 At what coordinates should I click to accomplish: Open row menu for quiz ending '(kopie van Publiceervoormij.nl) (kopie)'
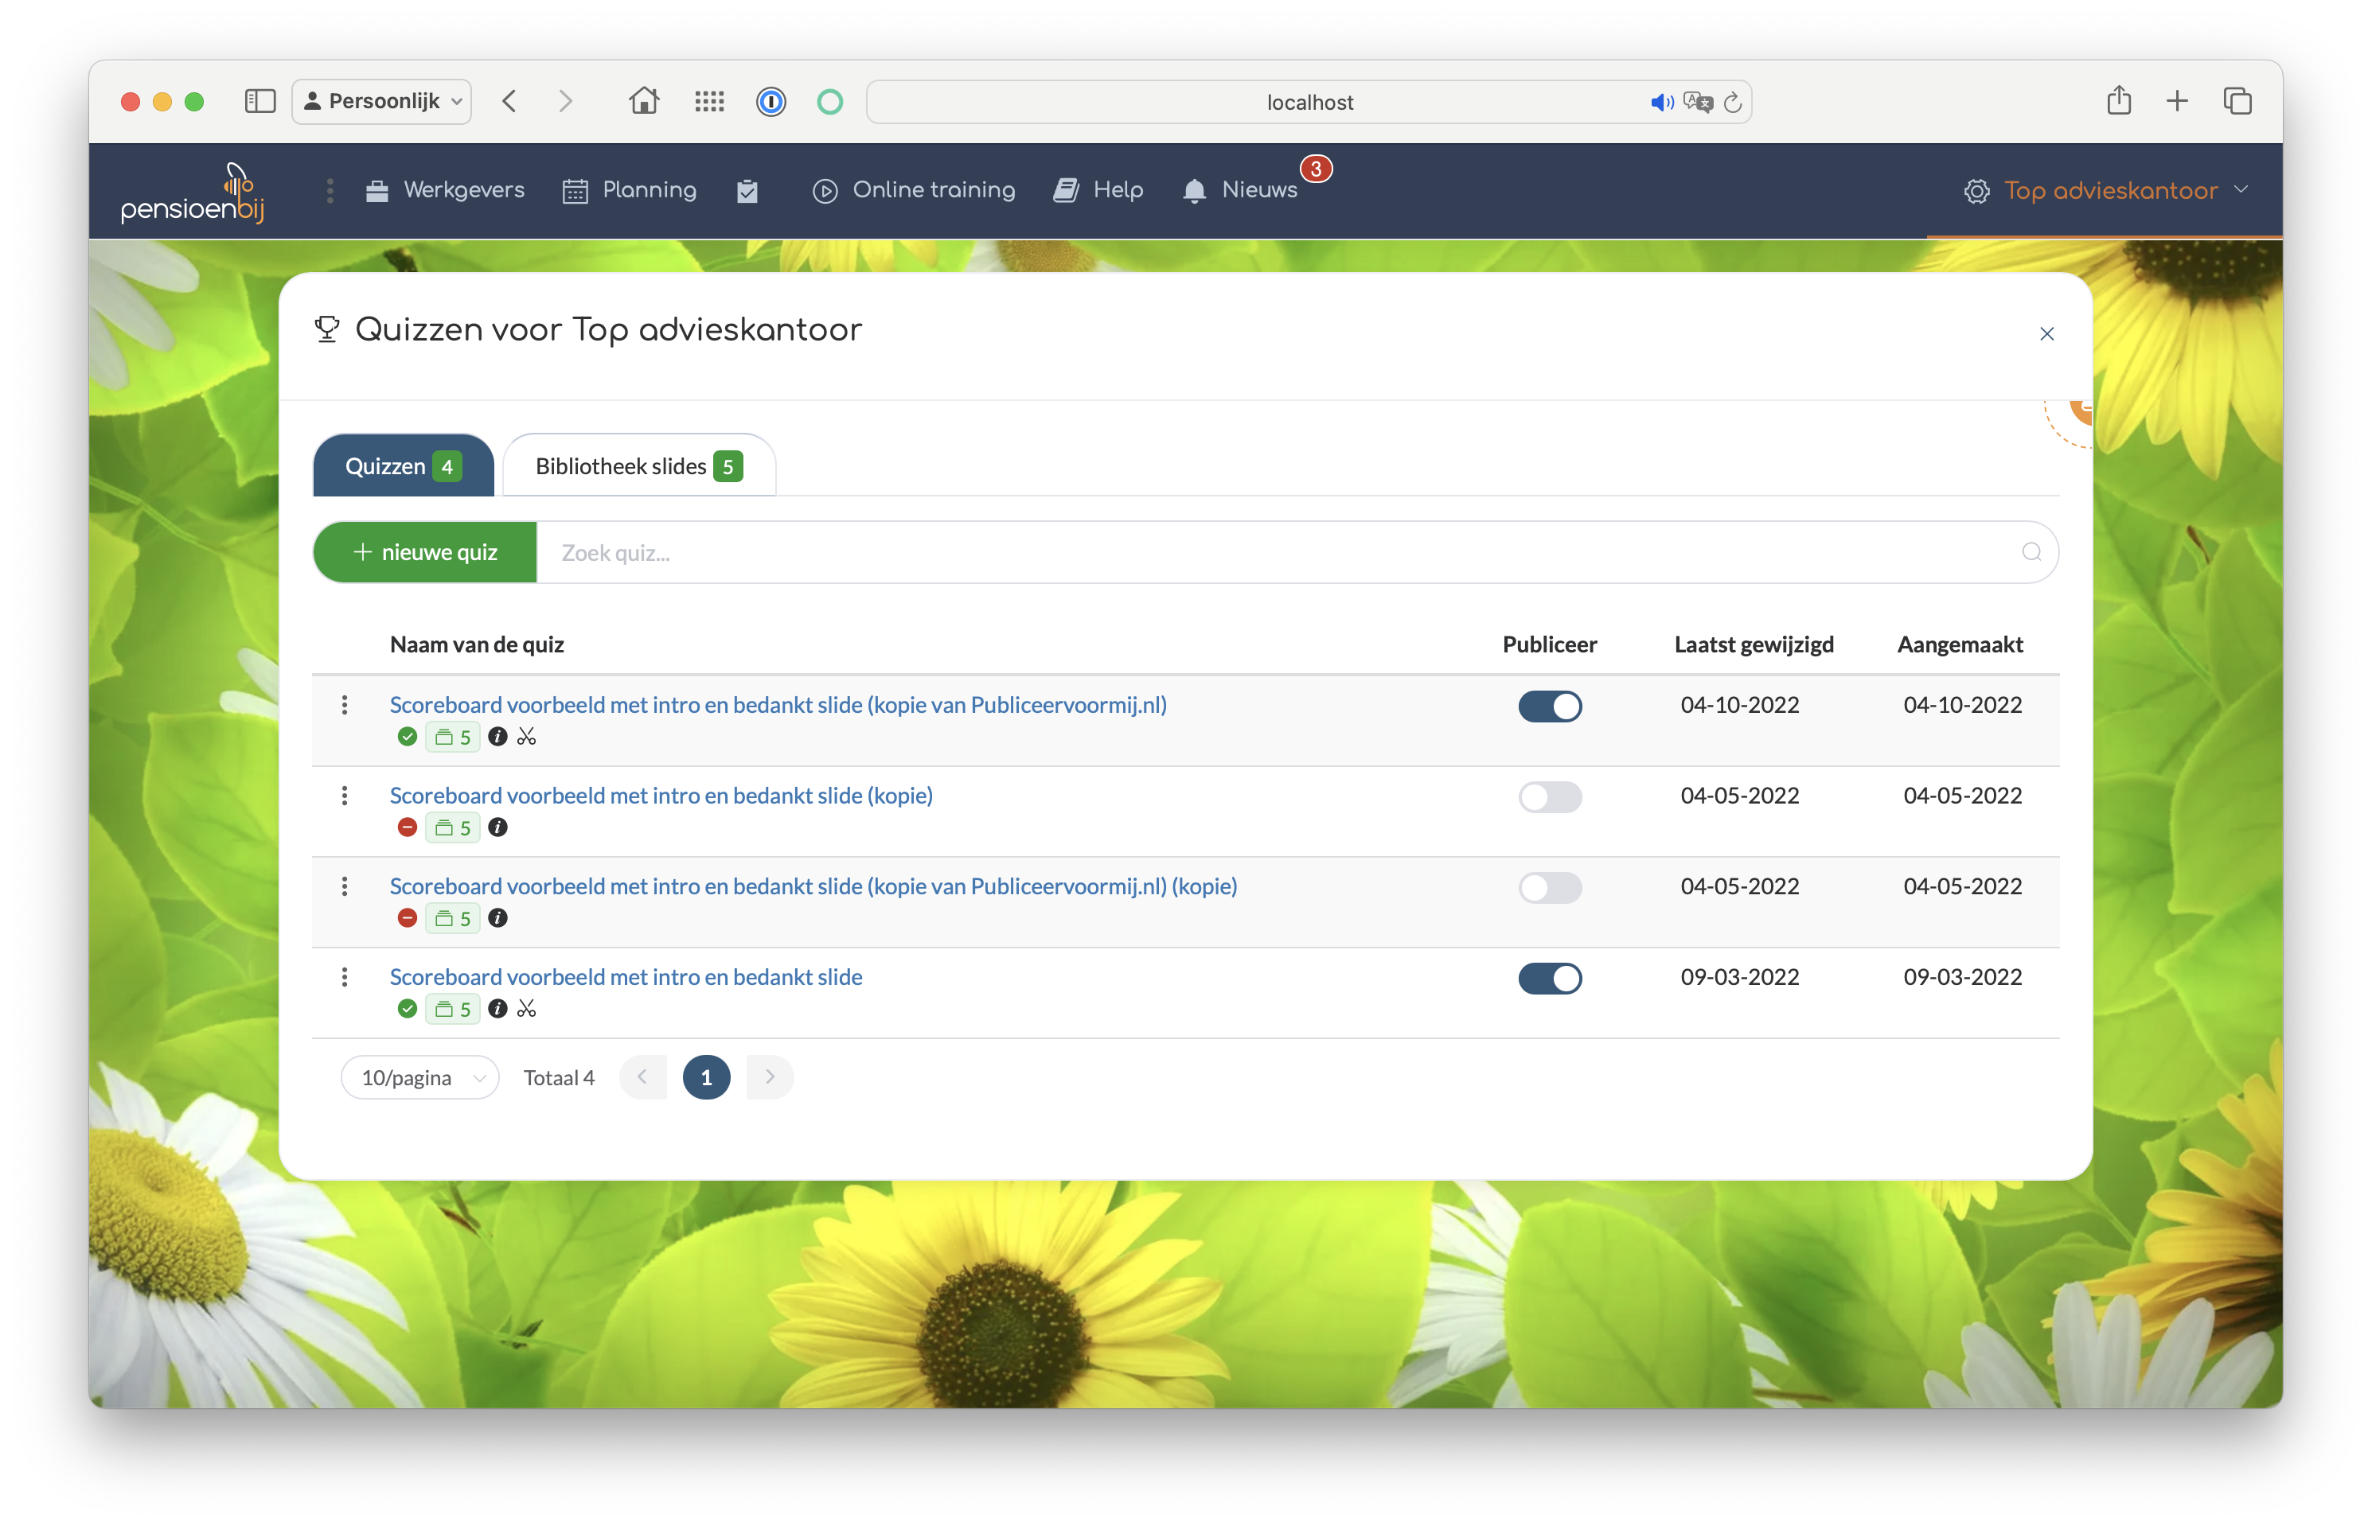(344, 886)
